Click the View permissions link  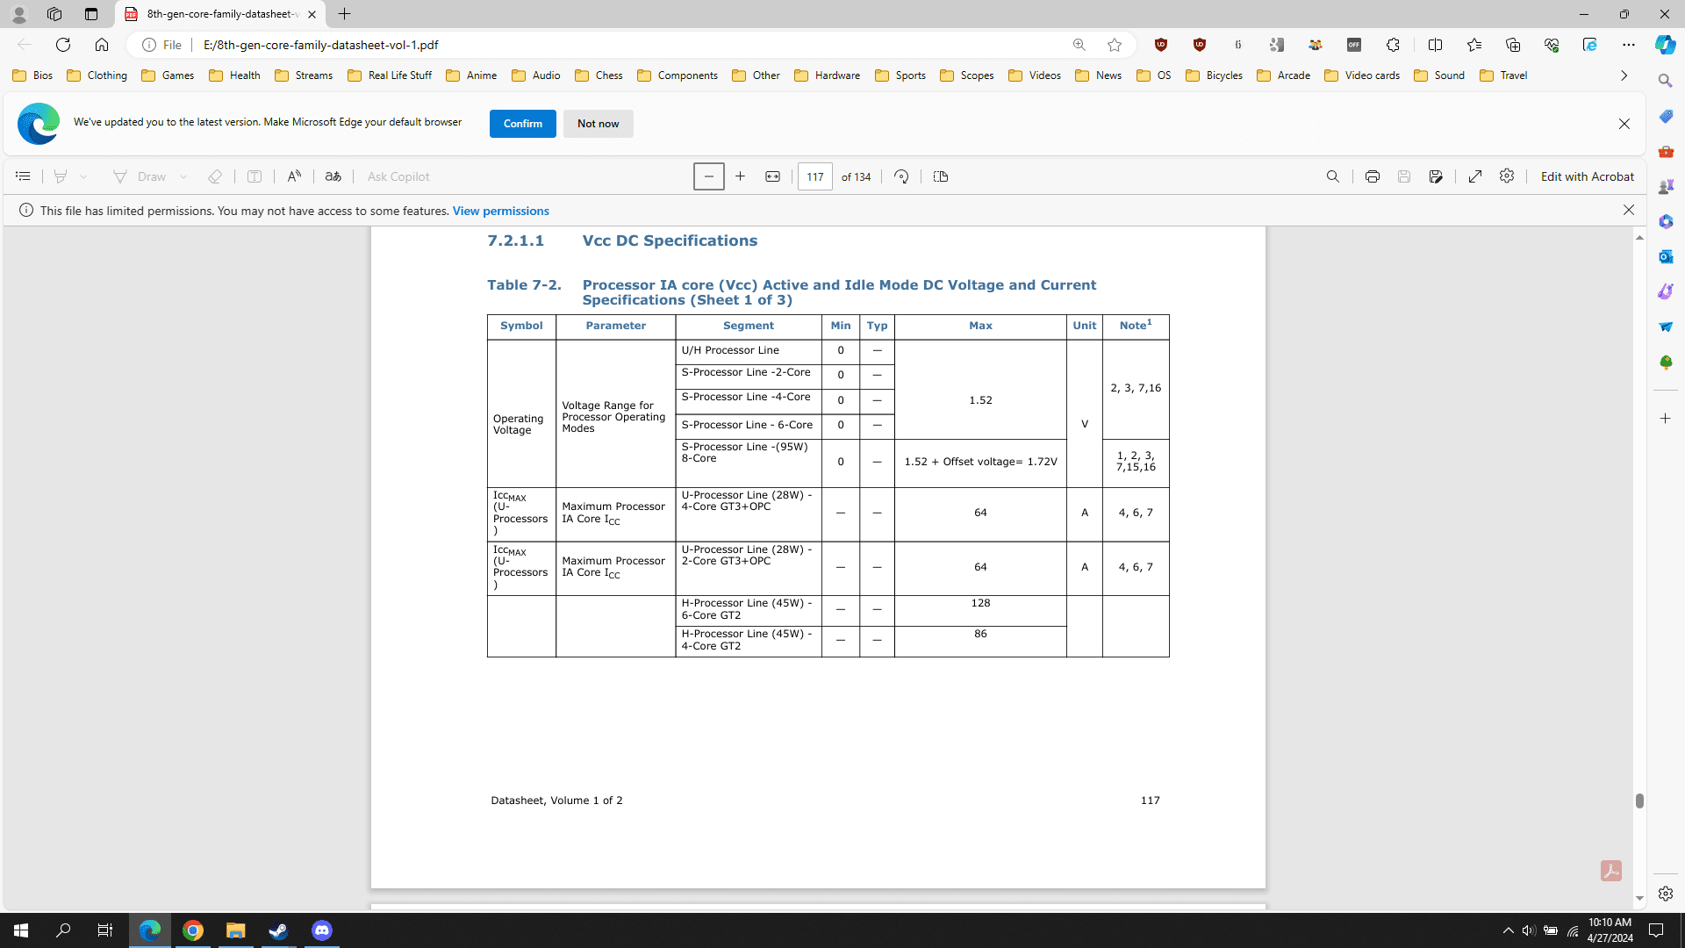[x=500, y=211]
